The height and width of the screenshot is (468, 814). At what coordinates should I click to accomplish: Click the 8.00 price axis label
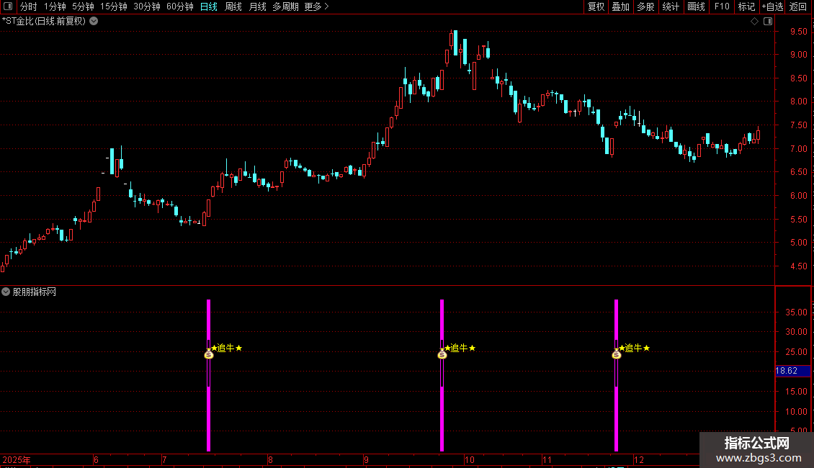point(798,102)
